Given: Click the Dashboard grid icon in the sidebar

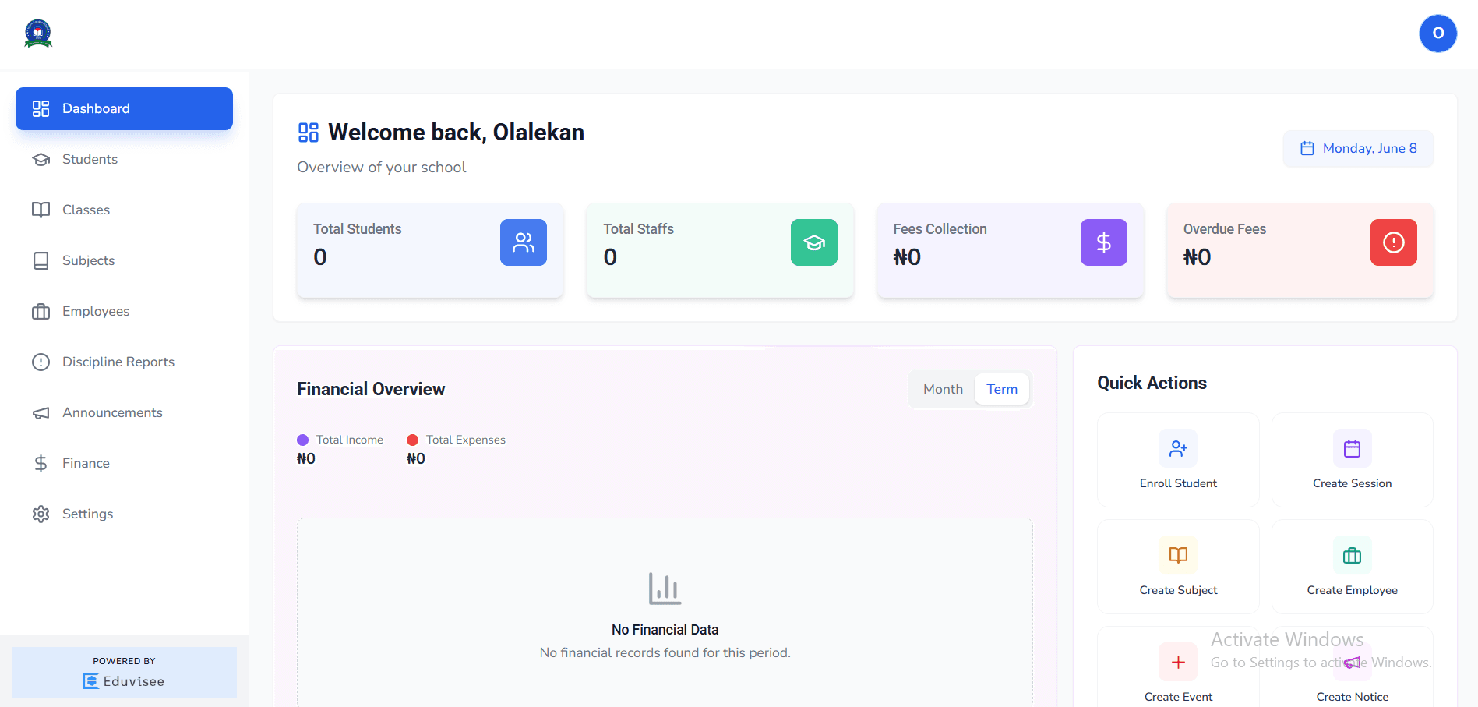Looking at the screenshot, I should click(x=41, y=108).
